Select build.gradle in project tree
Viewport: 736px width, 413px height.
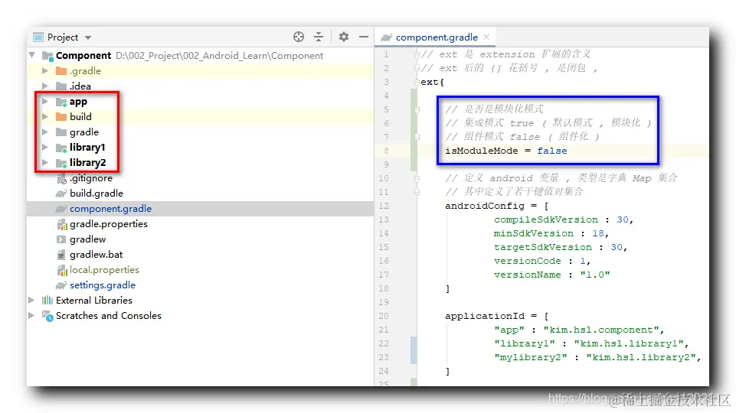(96, 193)
